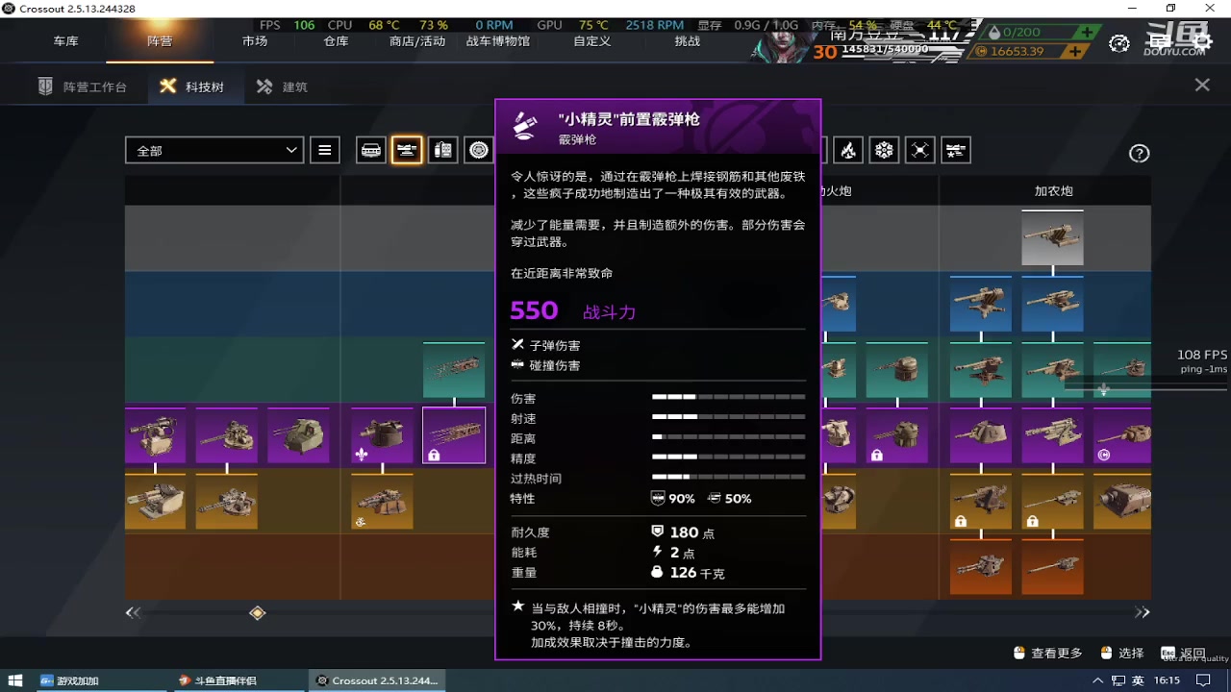Select the 阵营 faction tab
This screenshot has height=692, width=1231.
[160, 41]
